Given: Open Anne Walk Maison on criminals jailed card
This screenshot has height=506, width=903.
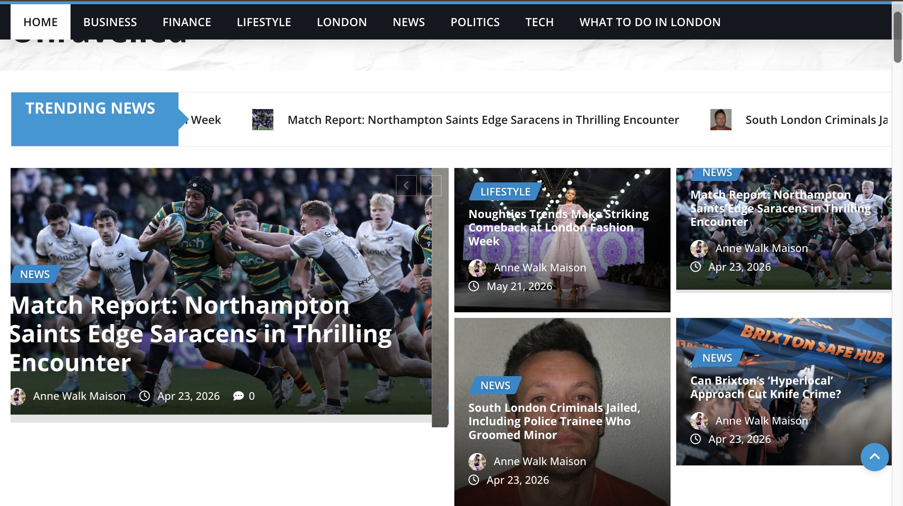Looking at the screenshot, I should [540, 461].
